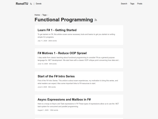Click the Functional Programming heading
158x119 pixels.
click(x=64, y=20)
